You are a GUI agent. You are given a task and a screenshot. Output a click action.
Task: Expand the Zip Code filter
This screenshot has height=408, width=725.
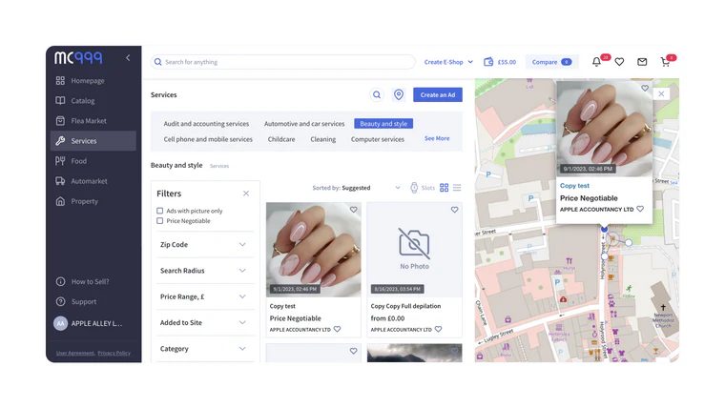point(203,245)
